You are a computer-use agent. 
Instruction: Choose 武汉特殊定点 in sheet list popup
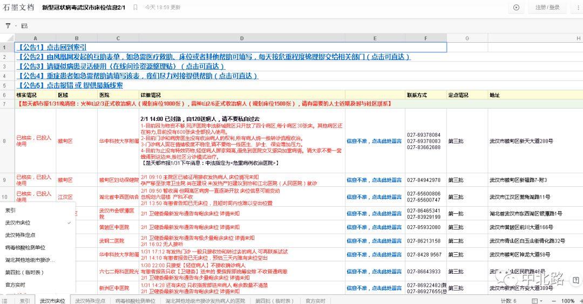(37, 235)
